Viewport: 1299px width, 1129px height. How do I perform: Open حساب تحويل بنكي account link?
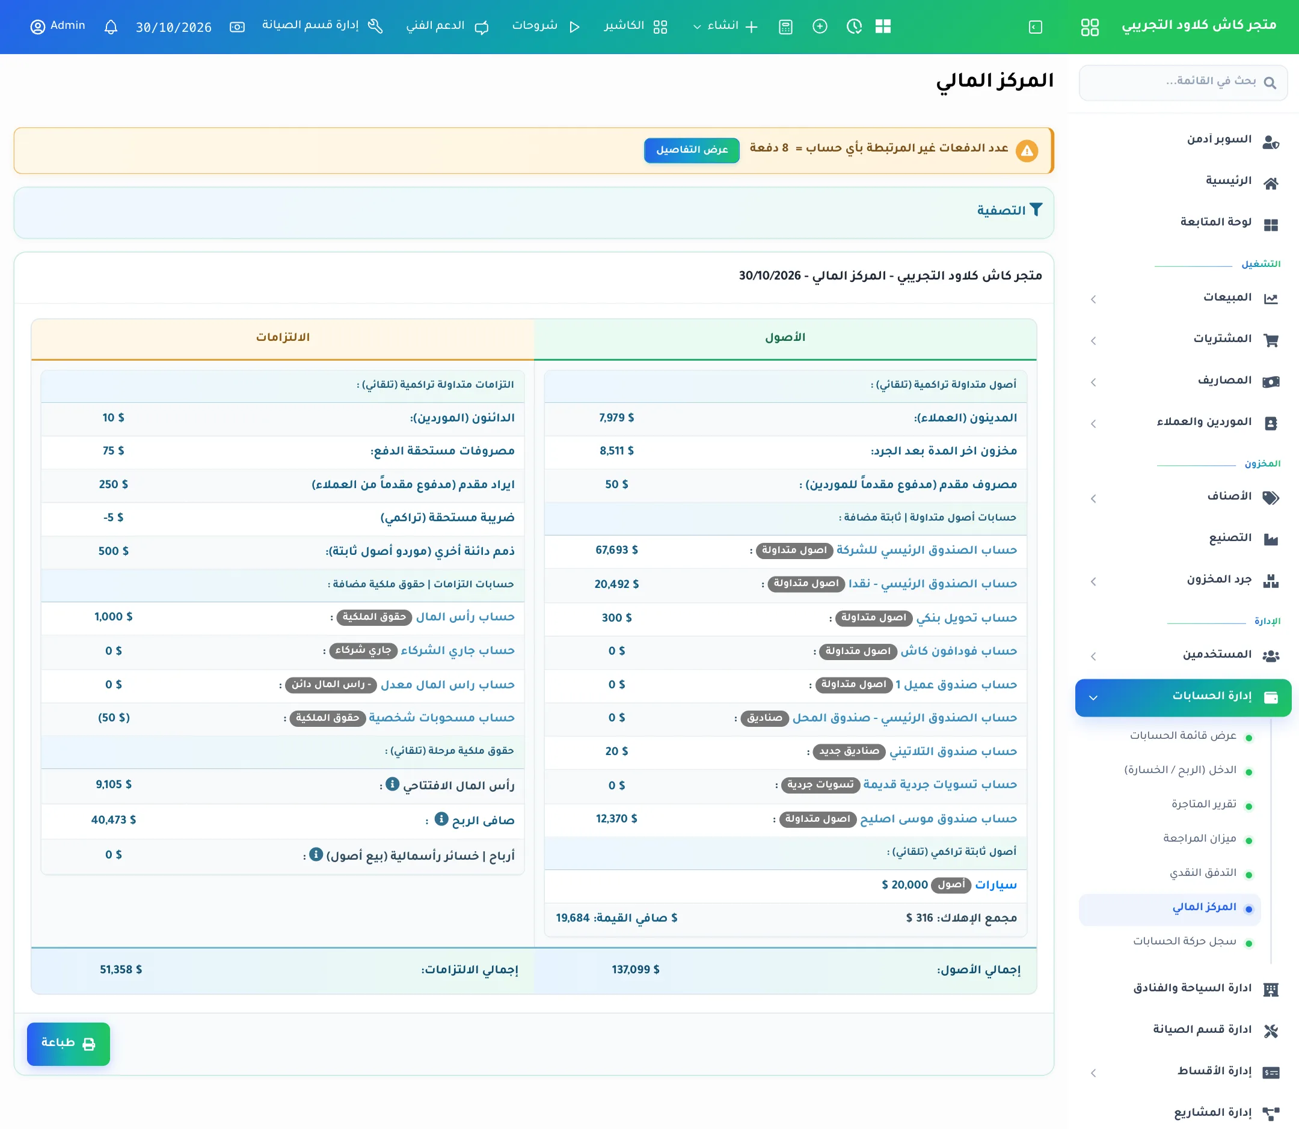(x=966, y=617)
